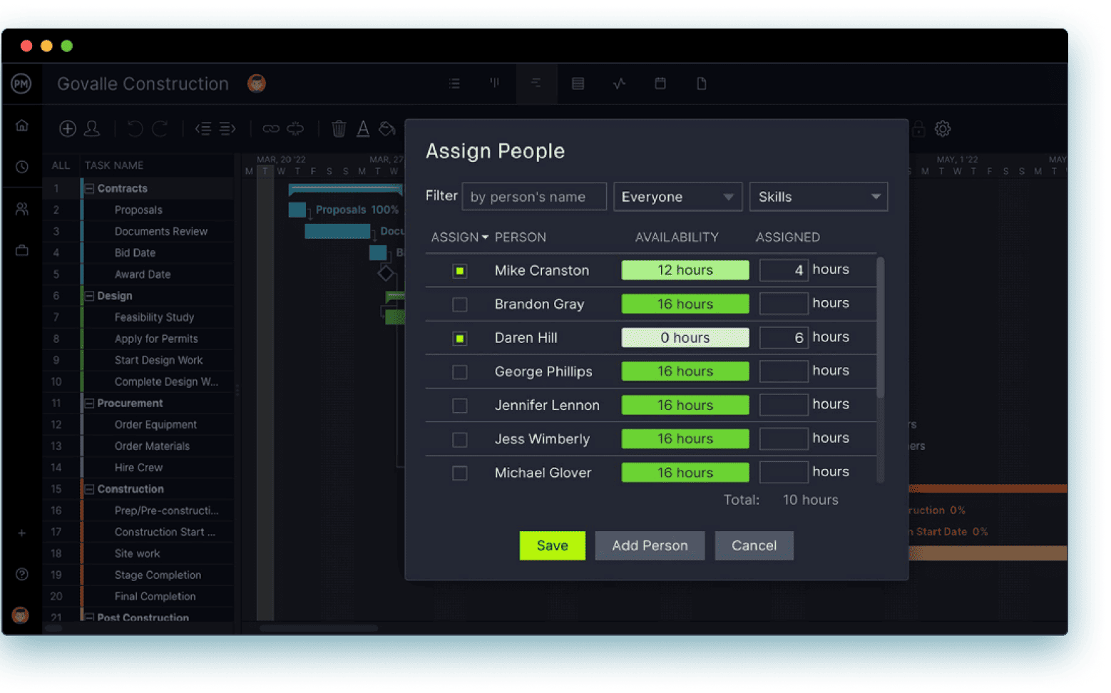Open the Everyone filter dropdown

click(x=677, y=197)
